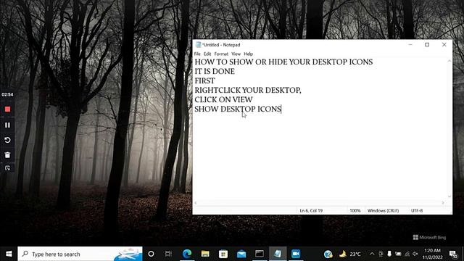Click the vertical scrollbar down arrow in Notepad
Viewport: 464px width, 261px height.
(x=449, y=196)
